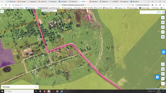The width and height of the screenshot is (166, 93).
Task: Open the Публичная кадастровая карта bookmark
Action: tap(43, 8)
